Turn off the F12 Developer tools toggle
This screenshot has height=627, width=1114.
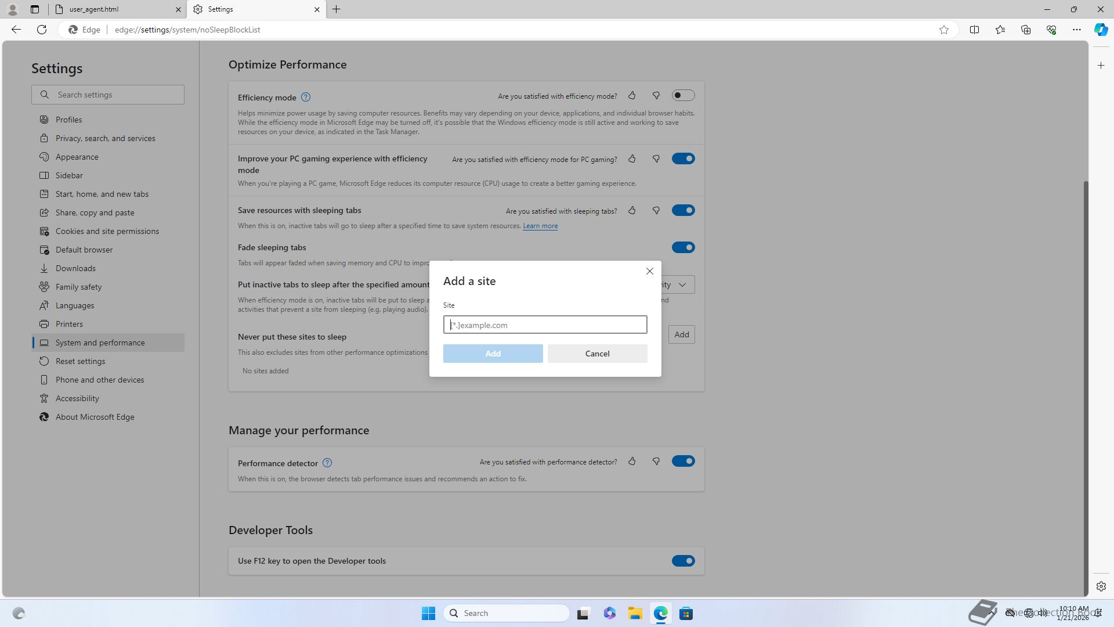(x=683, y=561)
